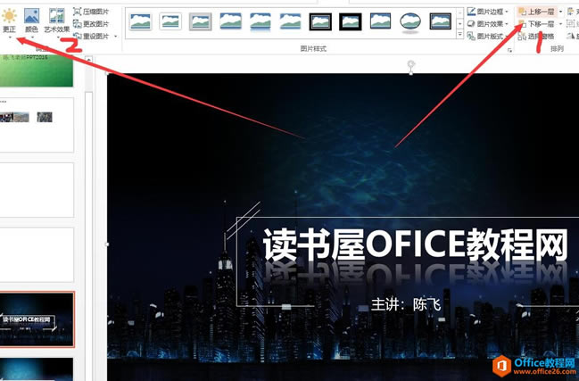Viewport: 579px width, 381px height.
Task: Click 下移一层 send backward
Action: click(536, 24)
